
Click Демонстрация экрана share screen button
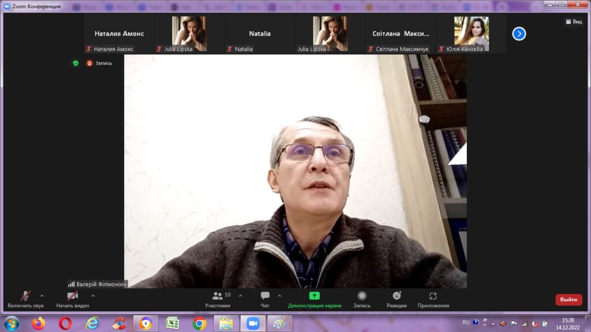[315, 300]
